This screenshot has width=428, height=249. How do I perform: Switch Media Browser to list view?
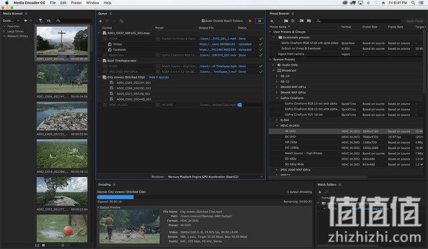(x=38, y=246)
